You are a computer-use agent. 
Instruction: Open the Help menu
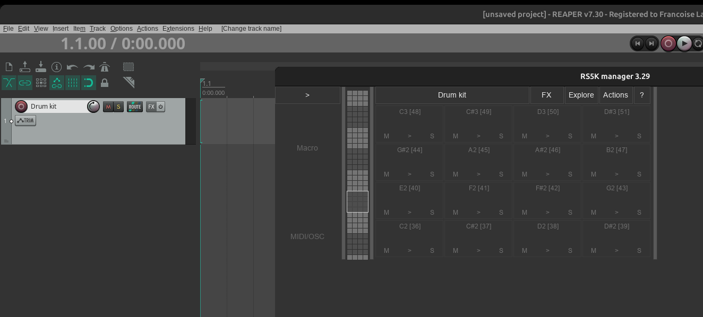pyautogui.click(x=205, y=29)
